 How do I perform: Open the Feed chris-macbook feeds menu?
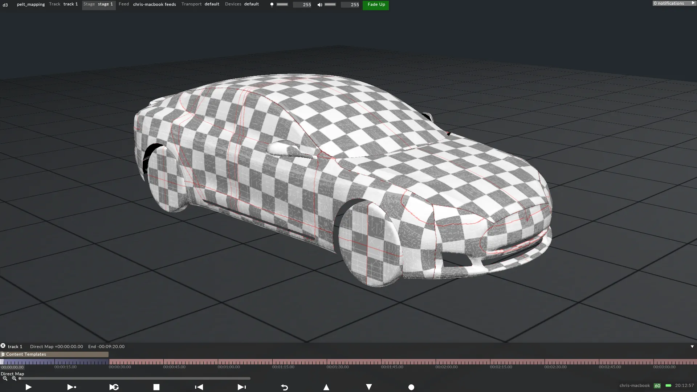point(147,4)
